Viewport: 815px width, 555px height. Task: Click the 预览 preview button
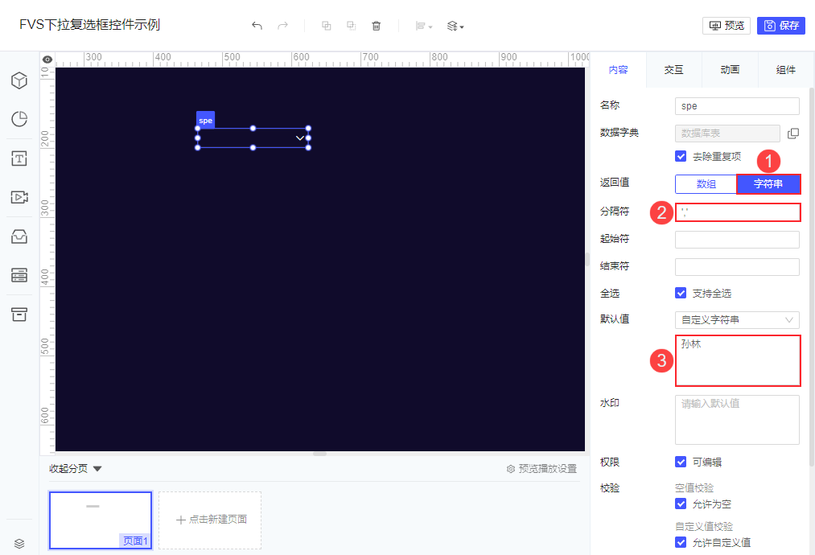[x=727, y=26]
